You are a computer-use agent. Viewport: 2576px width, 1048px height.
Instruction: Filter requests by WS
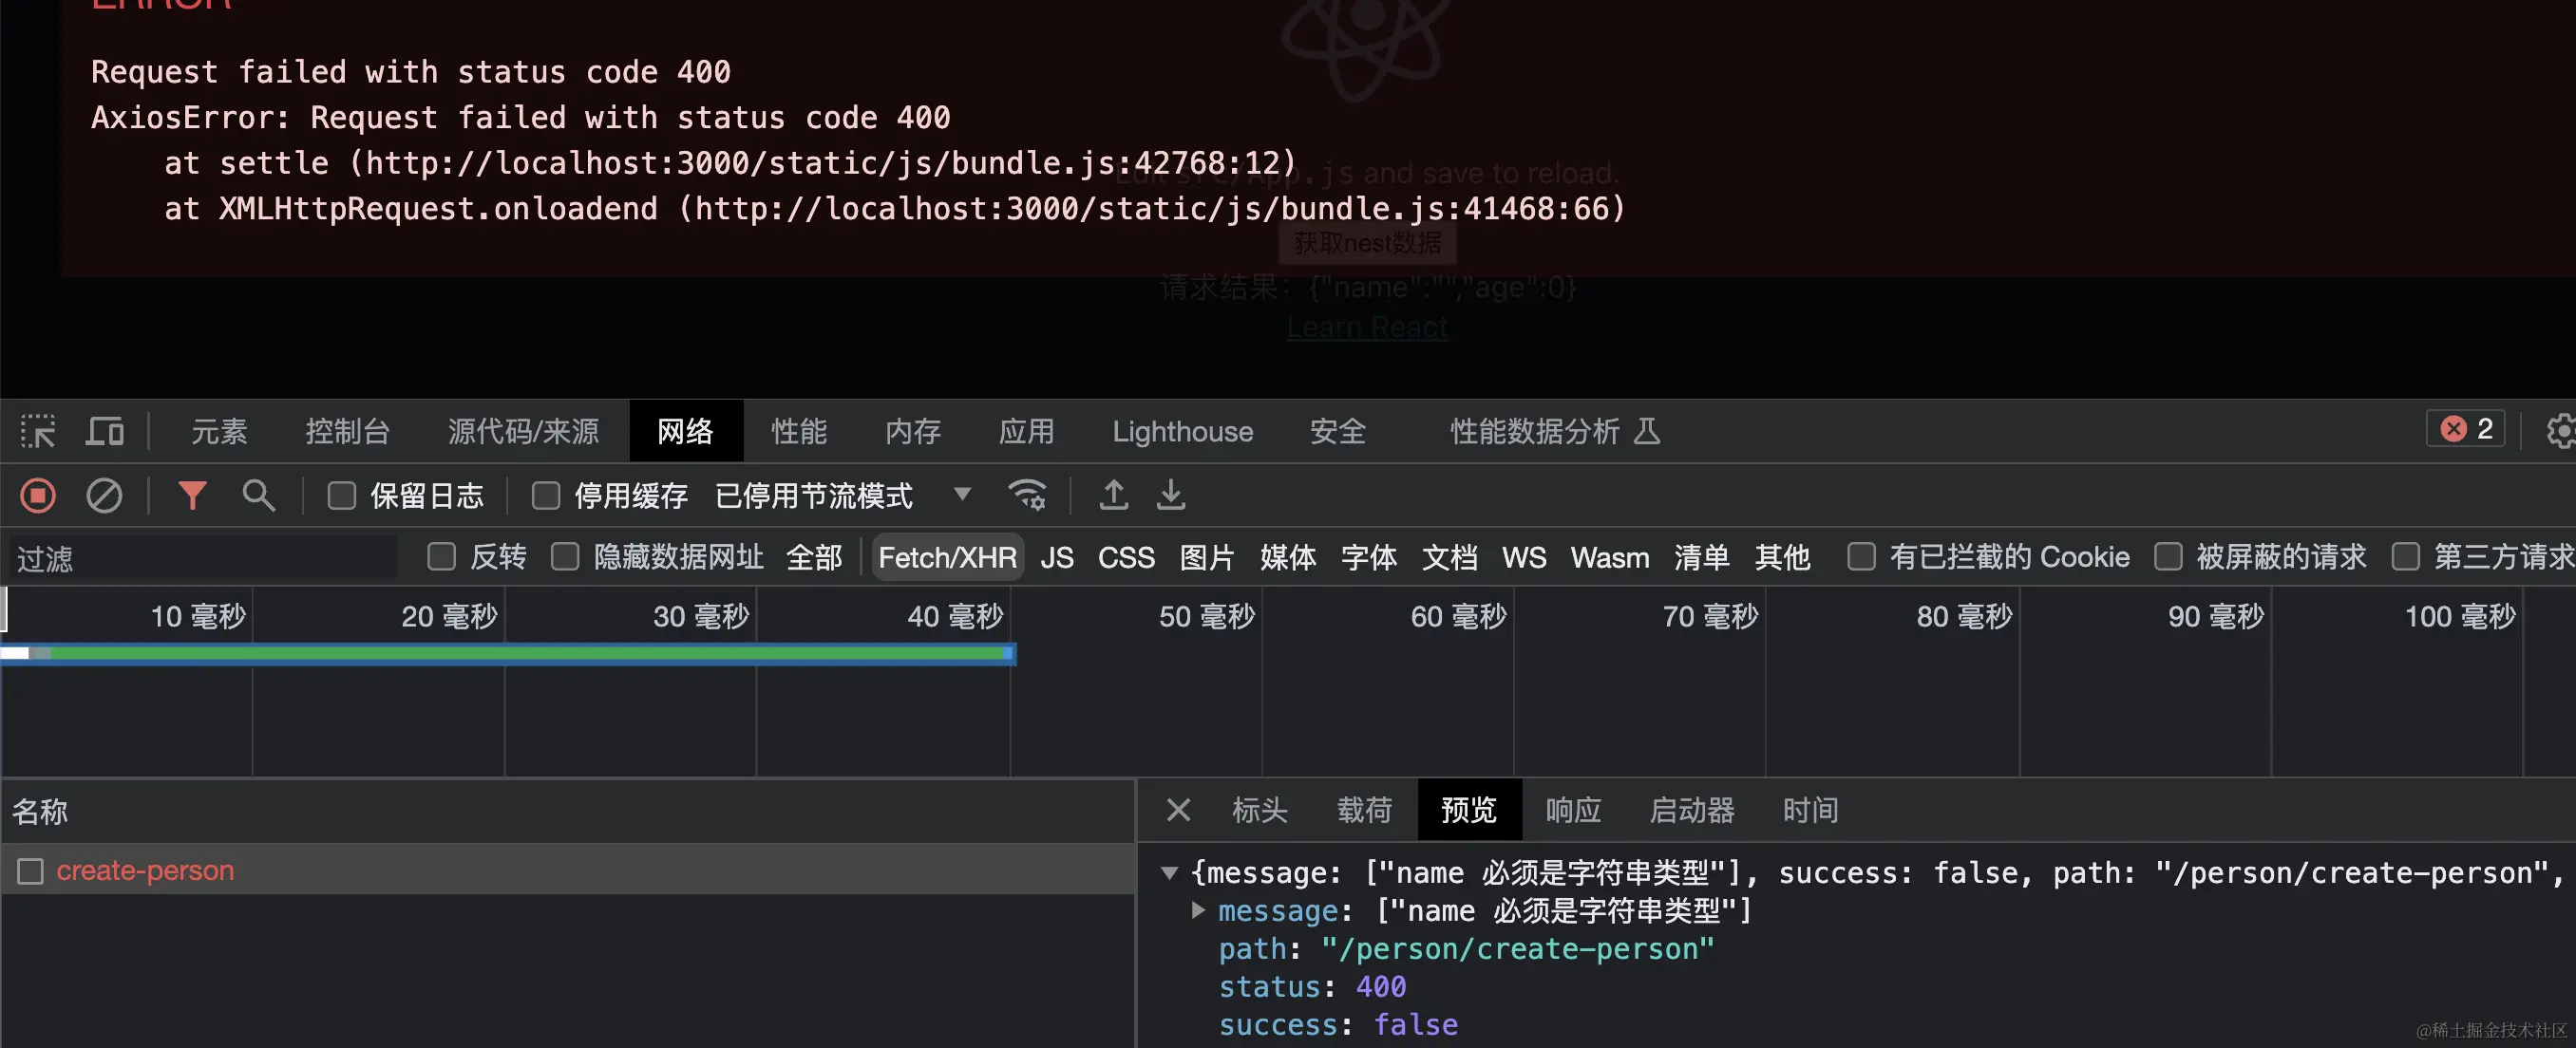tap(1524, 557)
